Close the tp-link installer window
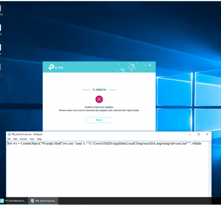This screenshot has height=205, width=221. [150, 65]
